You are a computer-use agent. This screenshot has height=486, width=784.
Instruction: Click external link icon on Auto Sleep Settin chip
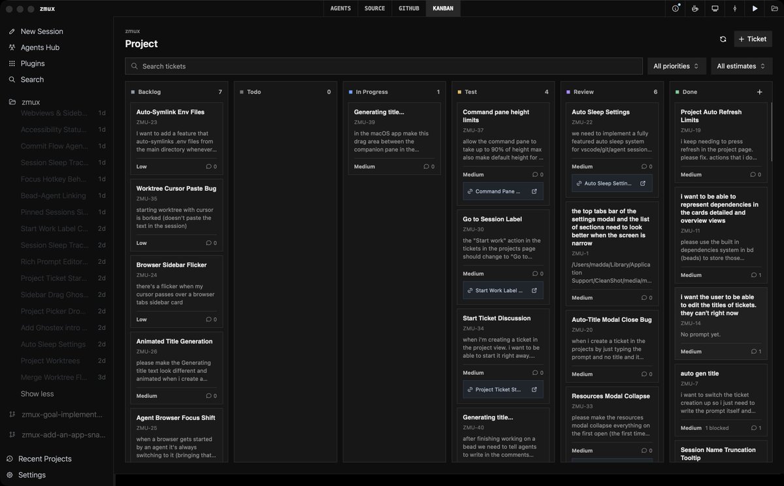click(x=643, y=184)
